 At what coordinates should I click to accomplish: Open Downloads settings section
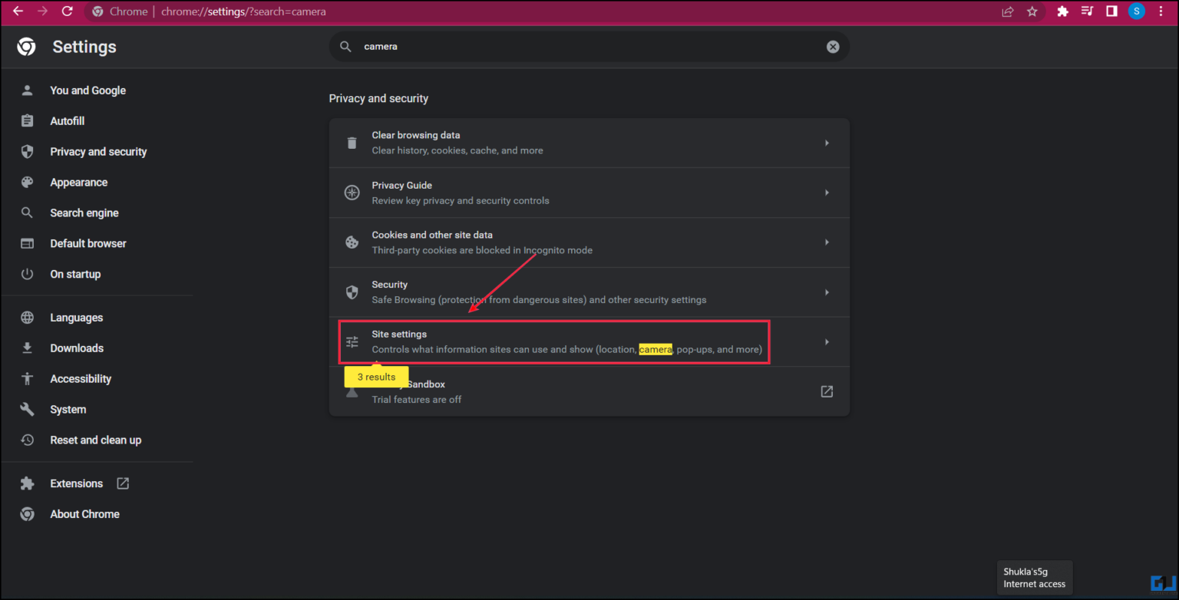pyautogui.click(x=77, y=348)
